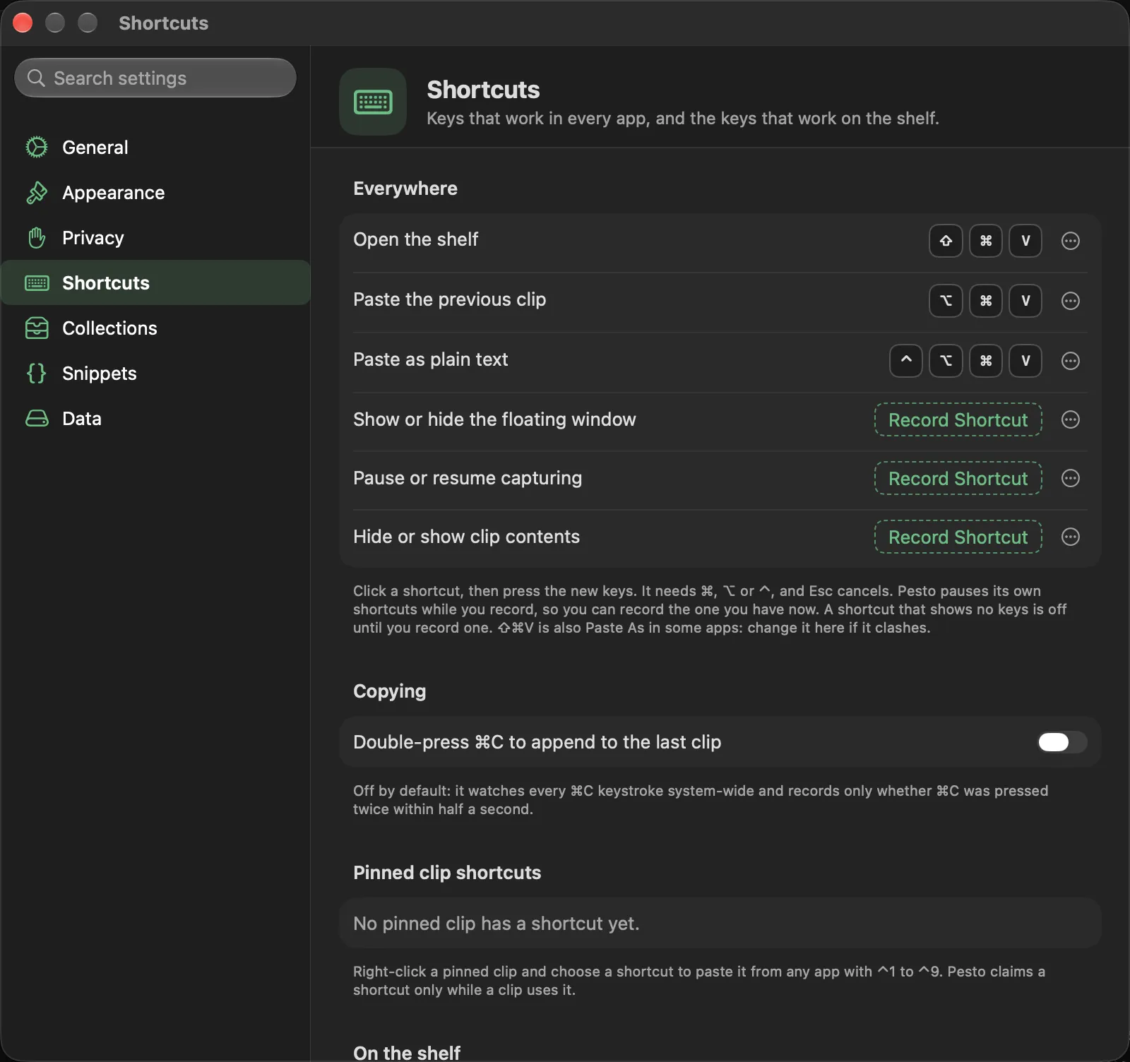1130x1062 pixels.
Task: Click the Shortcuts keyboard icon in sidebar
Action: [37, 282]
